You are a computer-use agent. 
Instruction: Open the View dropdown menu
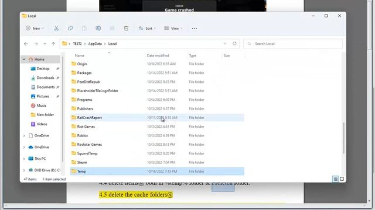tap(173, 29)
